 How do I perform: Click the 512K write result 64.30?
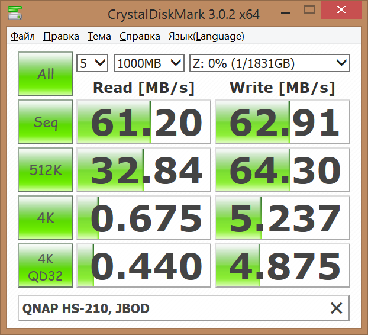pos(282,170)
